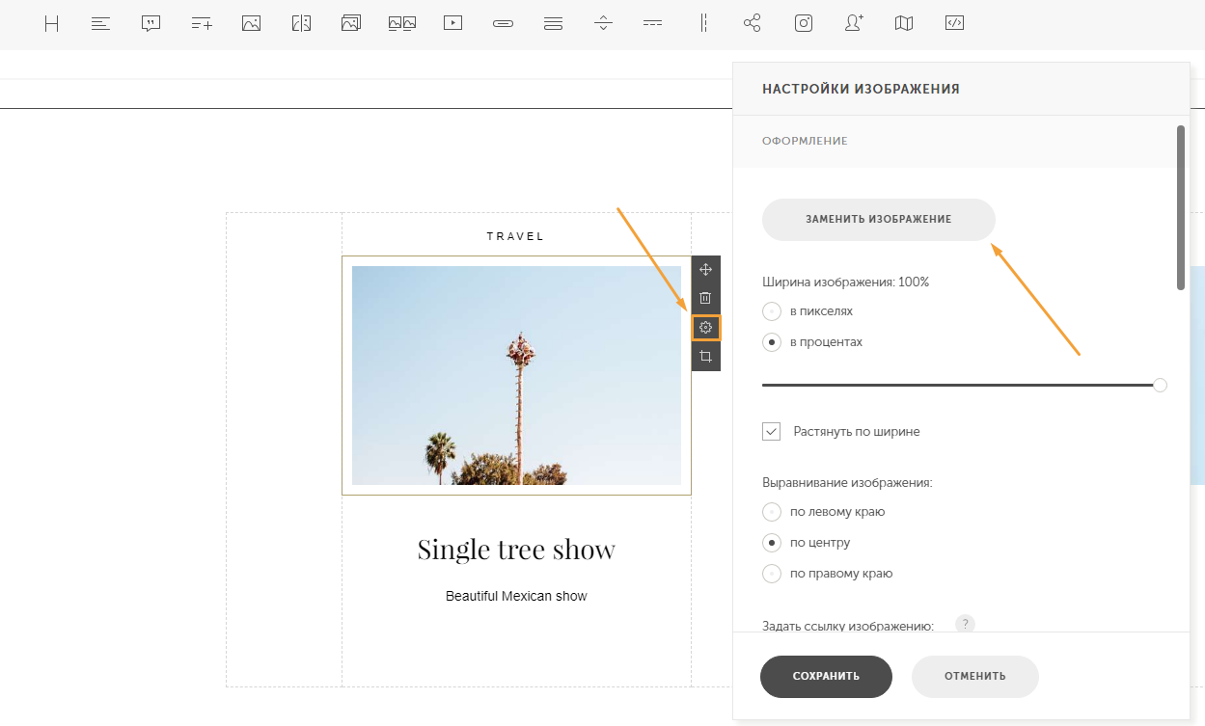Screen dimensions: 1205x726
Task: Select width 'в пикселях' radio option
Action: tap(772, 311)
